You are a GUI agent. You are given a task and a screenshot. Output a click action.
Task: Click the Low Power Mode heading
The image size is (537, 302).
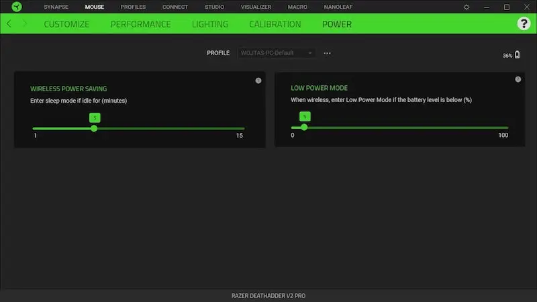(x=320, y=88)
